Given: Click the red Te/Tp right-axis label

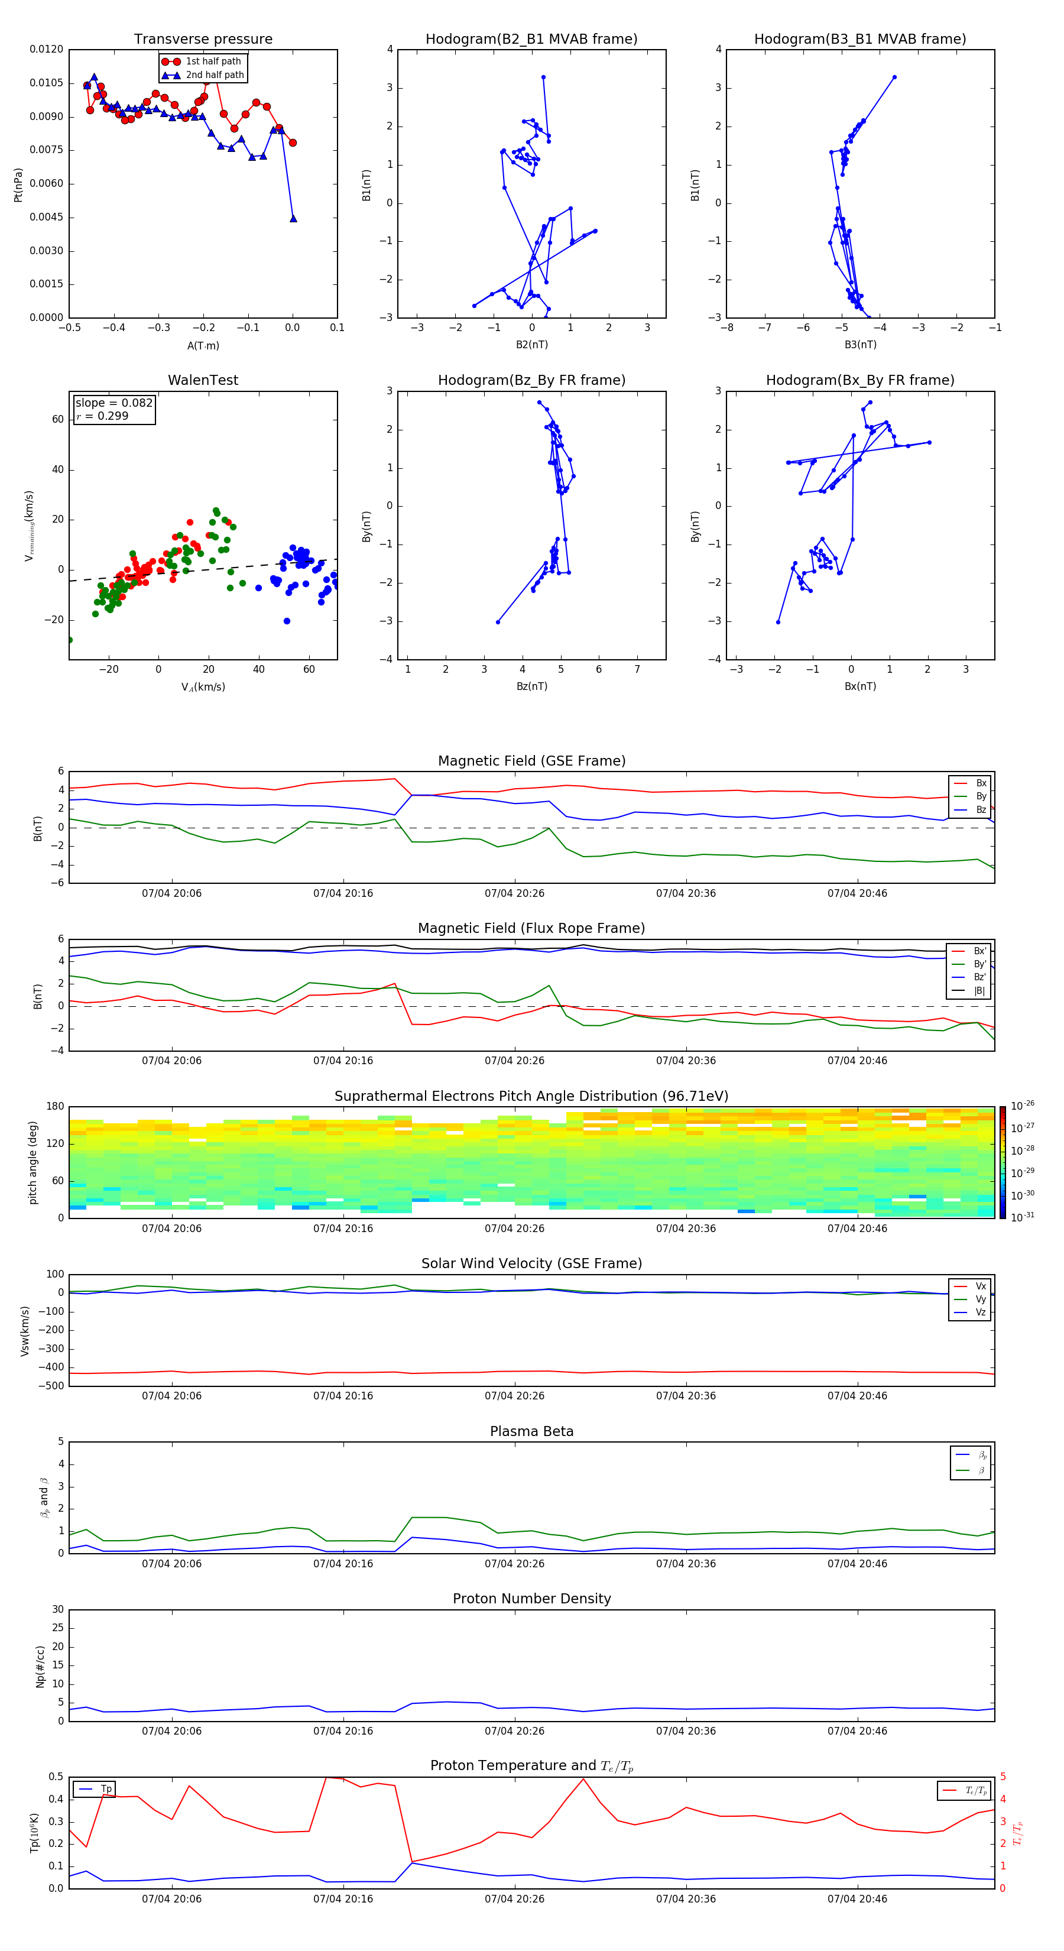Looking at the screenshot, I should [x=1018, y=1833].
